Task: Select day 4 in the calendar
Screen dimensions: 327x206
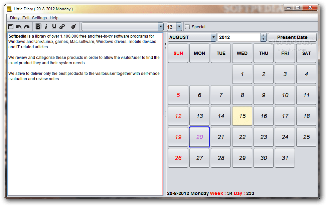Action: pyautogui.click(x=306, y=74)
